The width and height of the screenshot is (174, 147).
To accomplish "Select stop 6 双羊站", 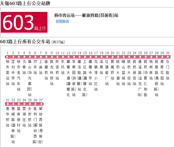I will coord(35,67).
